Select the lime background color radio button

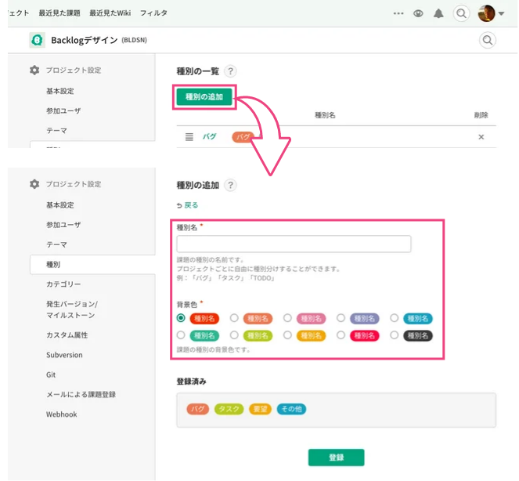pyautogui.click(x=234, y=335)
